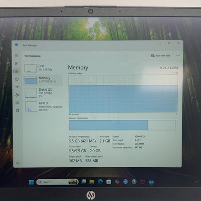Open the three-dot more options menu
This screenshot has width=201, height=201.
click(x=178, y=56)
